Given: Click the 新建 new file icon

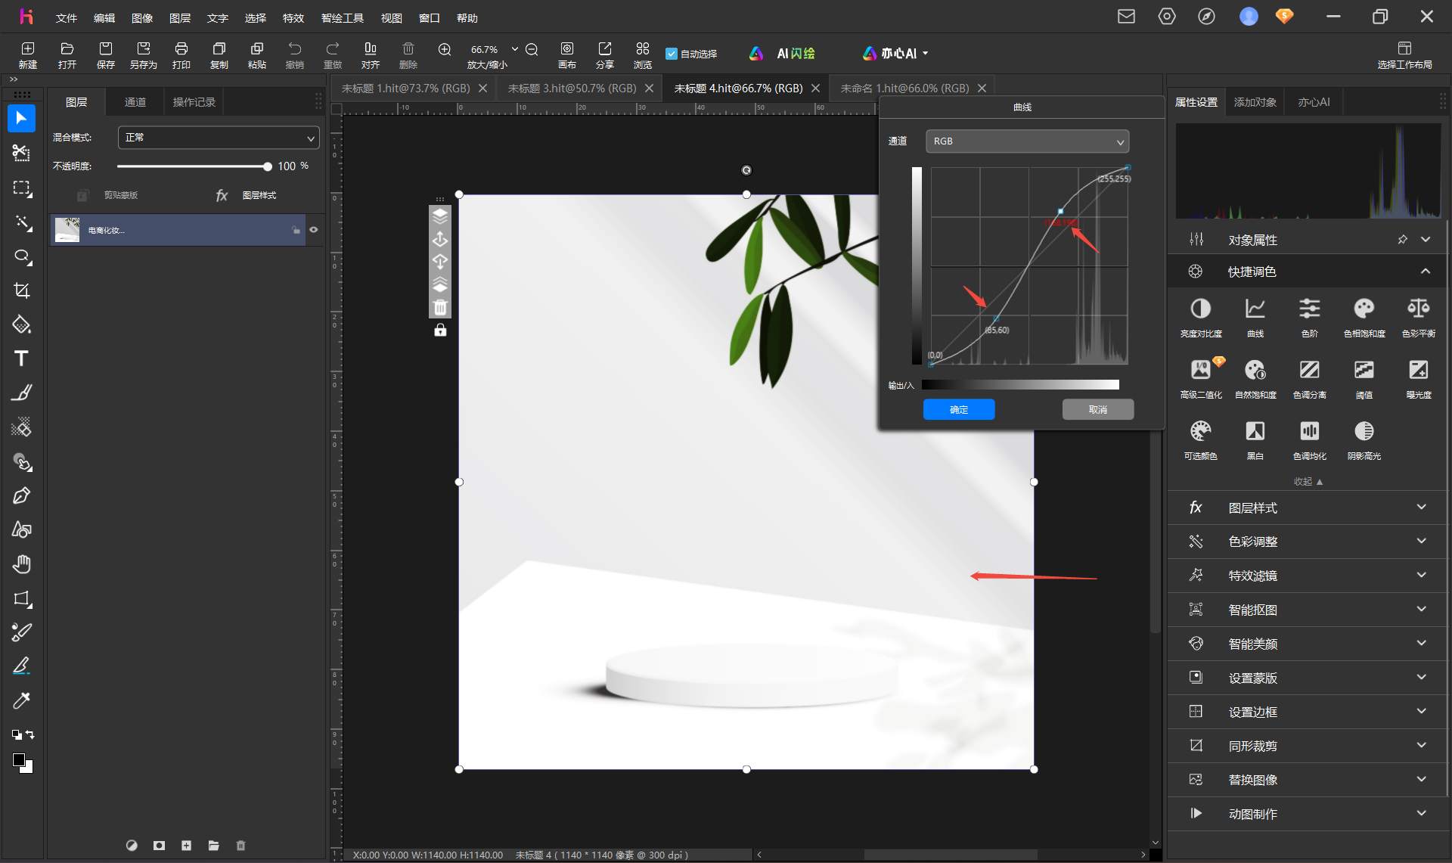Looking at the screenshot, I should 28,54.
